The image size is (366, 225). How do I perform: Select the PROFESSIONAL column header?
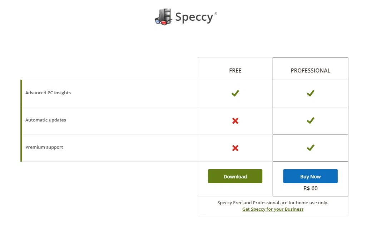coord(310,70)
